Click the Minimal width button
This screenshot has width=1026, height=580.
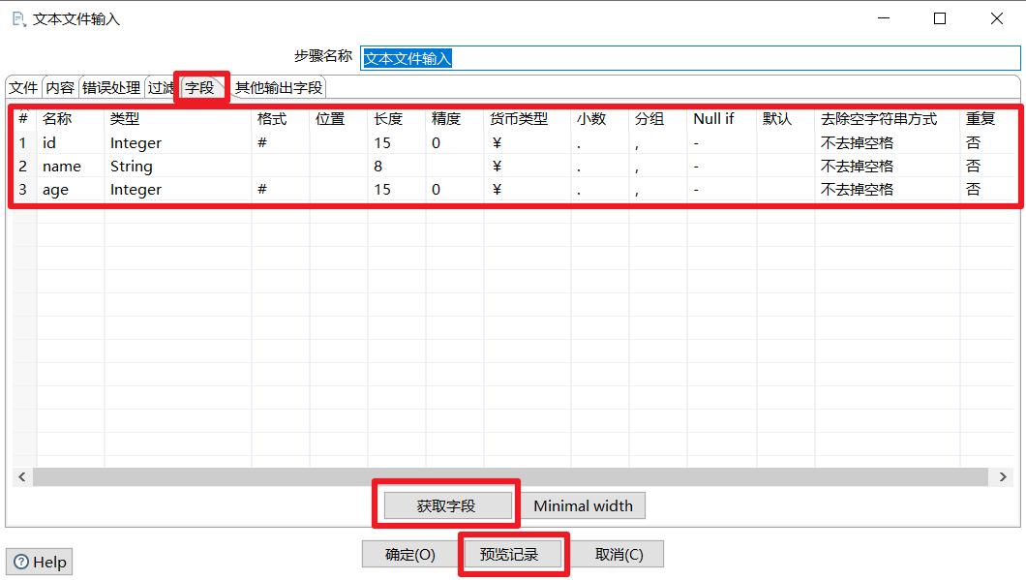[583, 505]
